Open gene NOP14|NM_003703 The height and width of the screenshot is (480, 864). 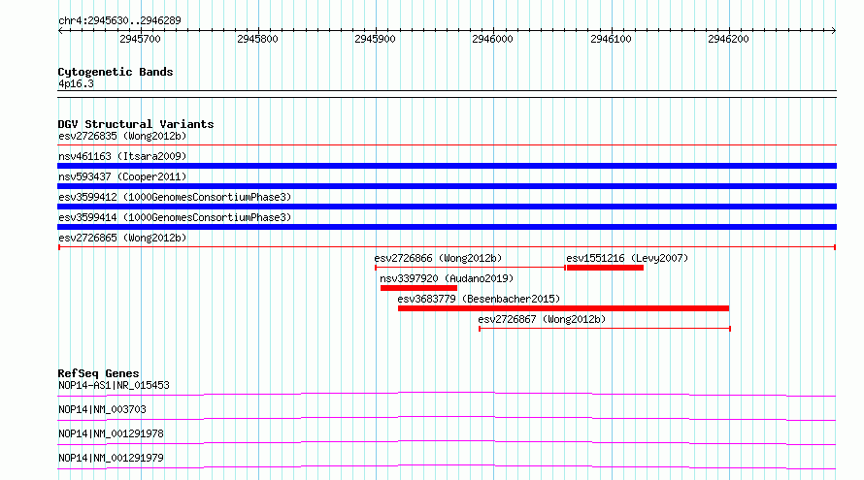click(x=102, y=409)
